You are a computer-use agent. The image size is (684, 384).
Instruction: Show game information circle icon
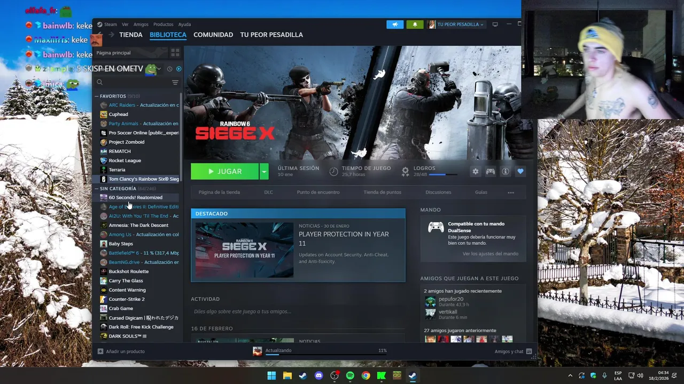coord(505,171)
